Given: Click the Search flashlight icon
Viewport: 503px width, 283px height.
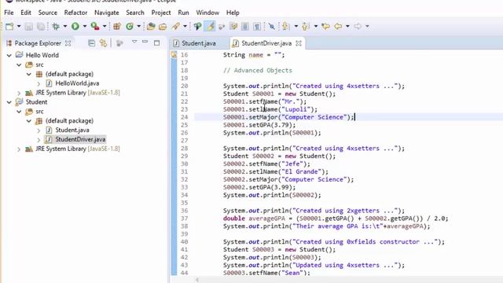Looking at the screenshot, I should [x=175, y=26].
